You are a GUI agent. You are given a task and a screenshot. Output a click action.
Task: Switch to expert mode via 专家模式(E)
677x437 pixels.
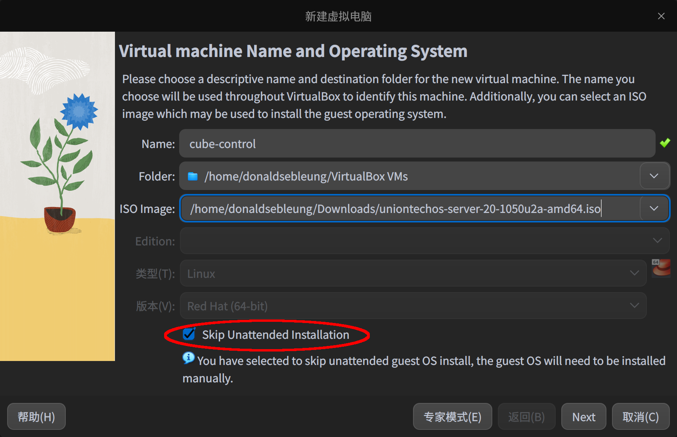pos(452,416)
